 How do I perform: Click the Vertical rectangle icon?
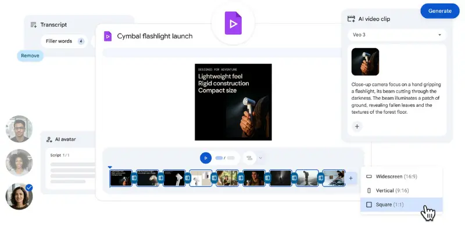tap(369, 191)
